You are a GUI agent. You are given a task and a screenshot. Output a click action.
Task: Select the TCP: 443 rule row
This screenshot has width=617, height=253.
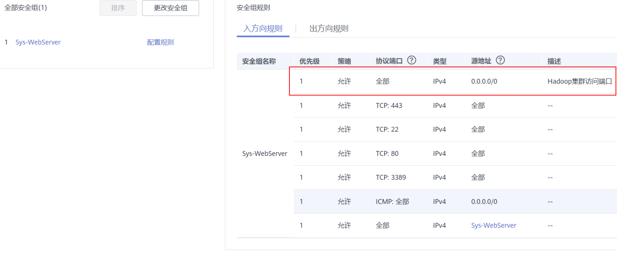point(389,105)
